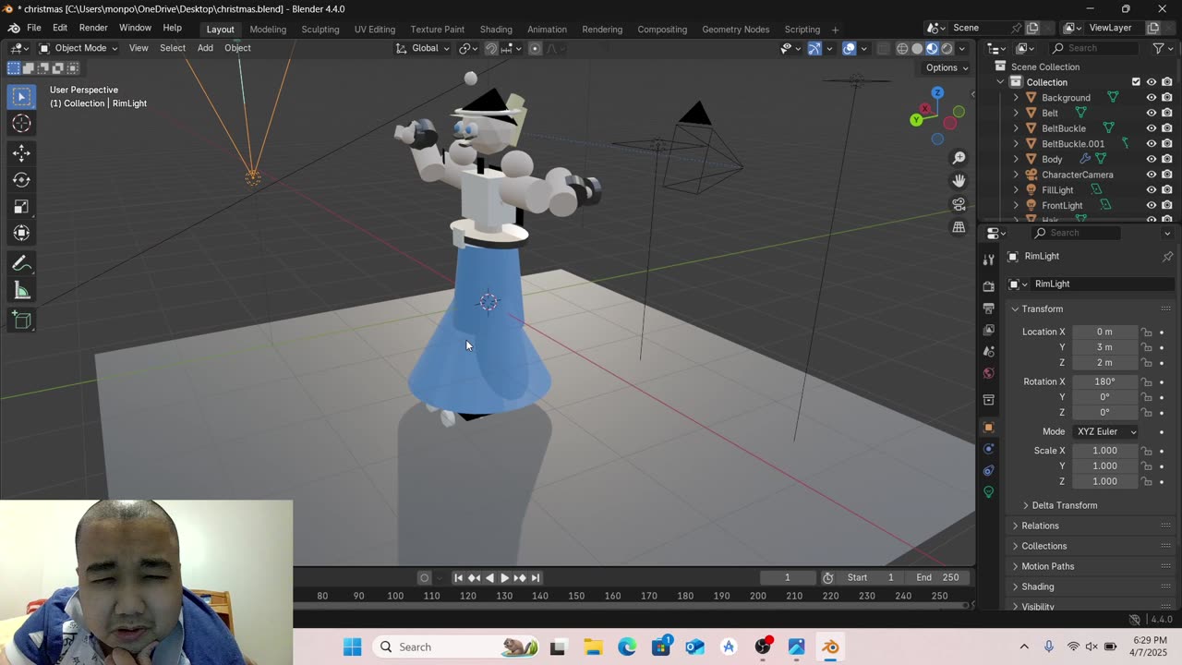Screen dimensions: 1182x665
Task: Collapse the Transform panel
Action: tap(1042, 308)
